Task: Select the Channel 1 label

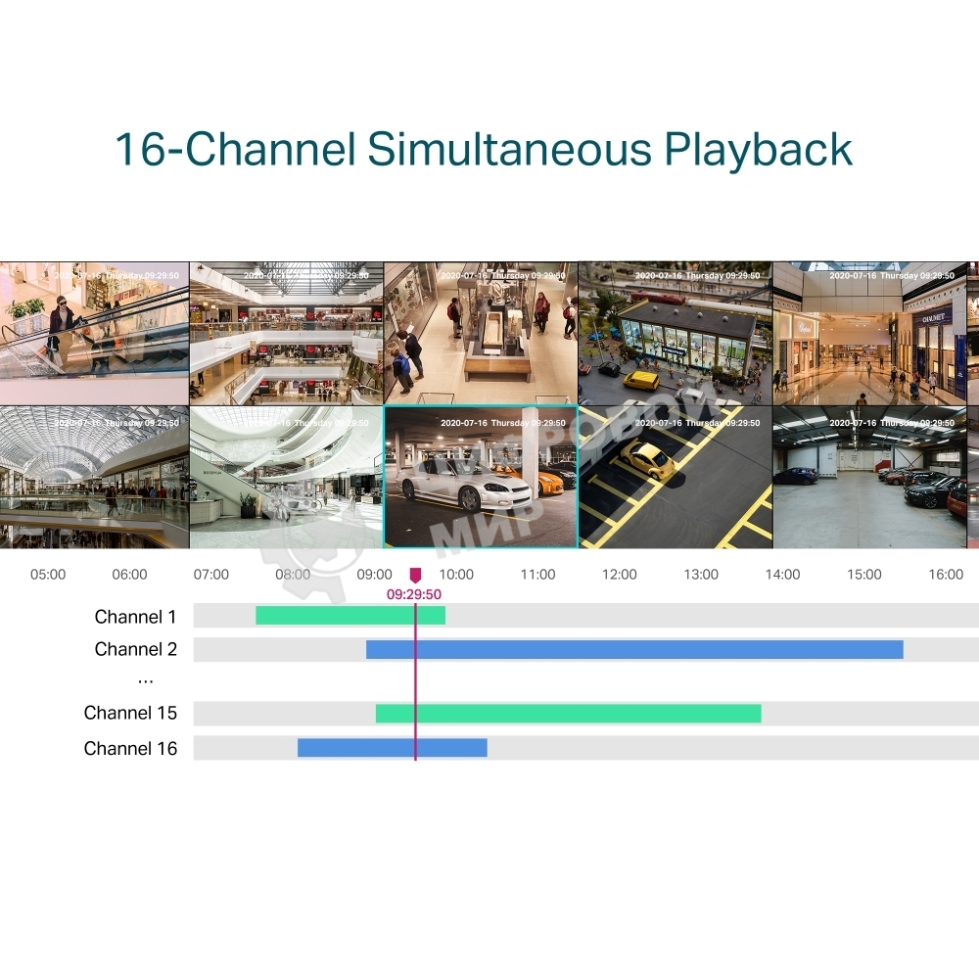Action: coord(135,617)
